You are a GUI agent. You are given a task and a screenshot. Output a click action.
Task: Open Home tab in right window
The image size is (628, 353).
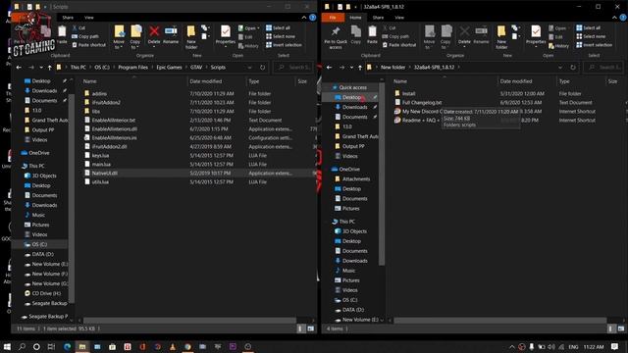coord(355,18)
